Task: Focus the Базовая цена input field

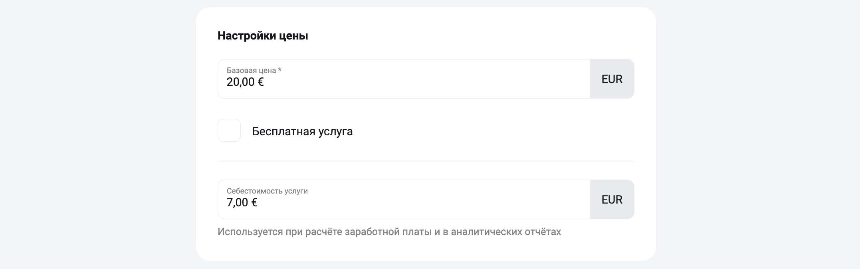Action: 404,79
